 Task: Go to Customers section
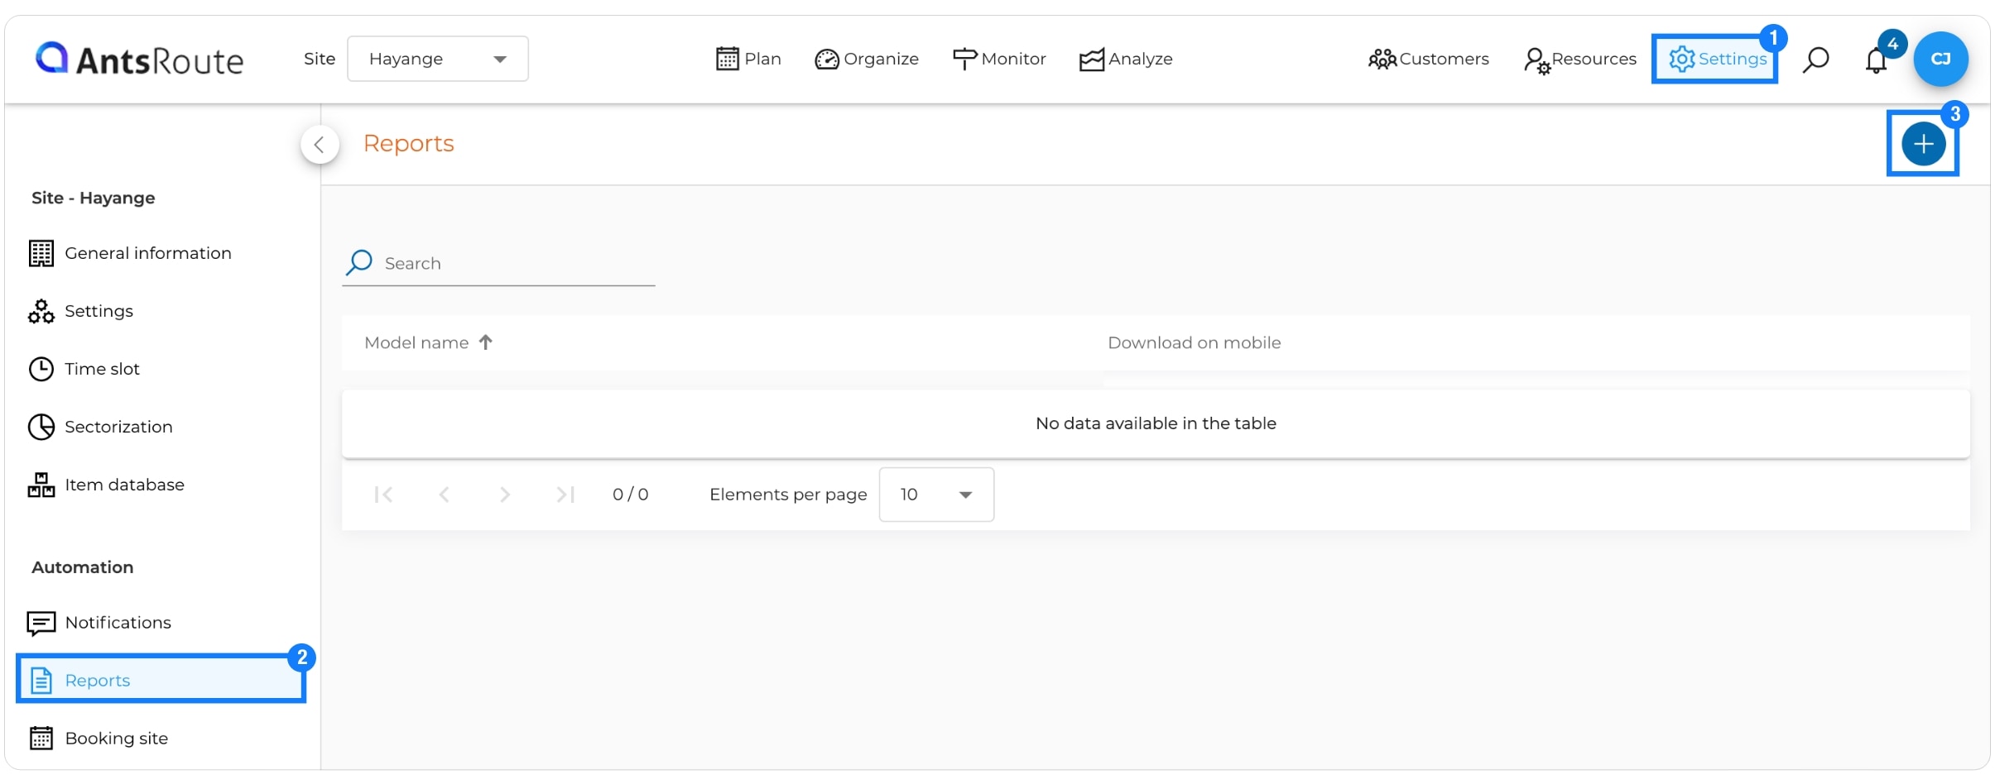coord(1429,59)
